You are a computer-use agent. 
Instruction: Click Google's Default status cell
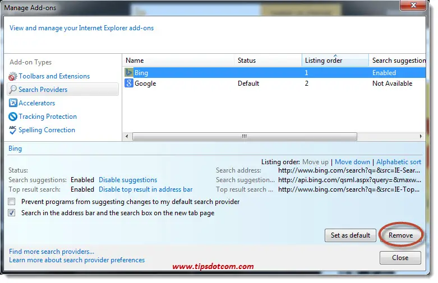248,83
